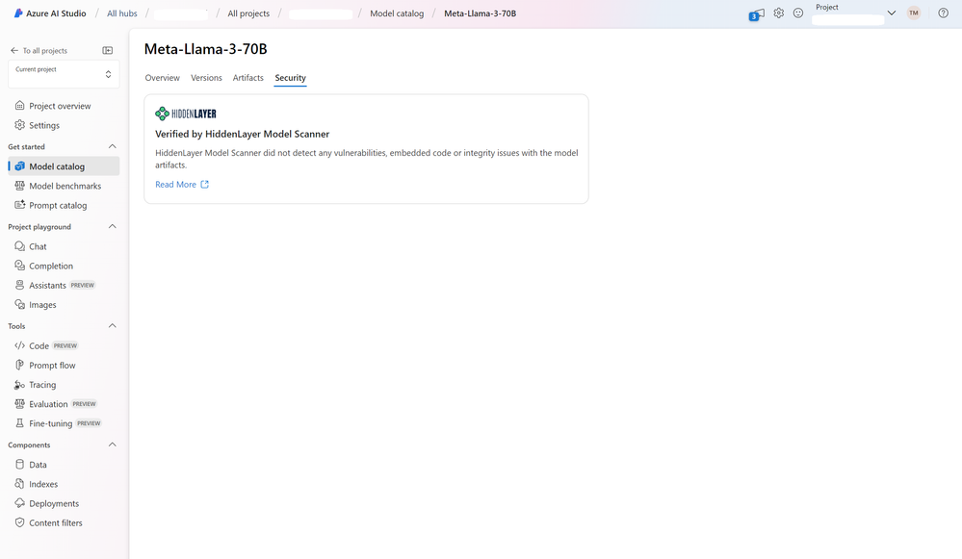The width and height of the screenshot is (962, 559).
Task: Click the Model catalog icon
Action: (x=19, y=166)
